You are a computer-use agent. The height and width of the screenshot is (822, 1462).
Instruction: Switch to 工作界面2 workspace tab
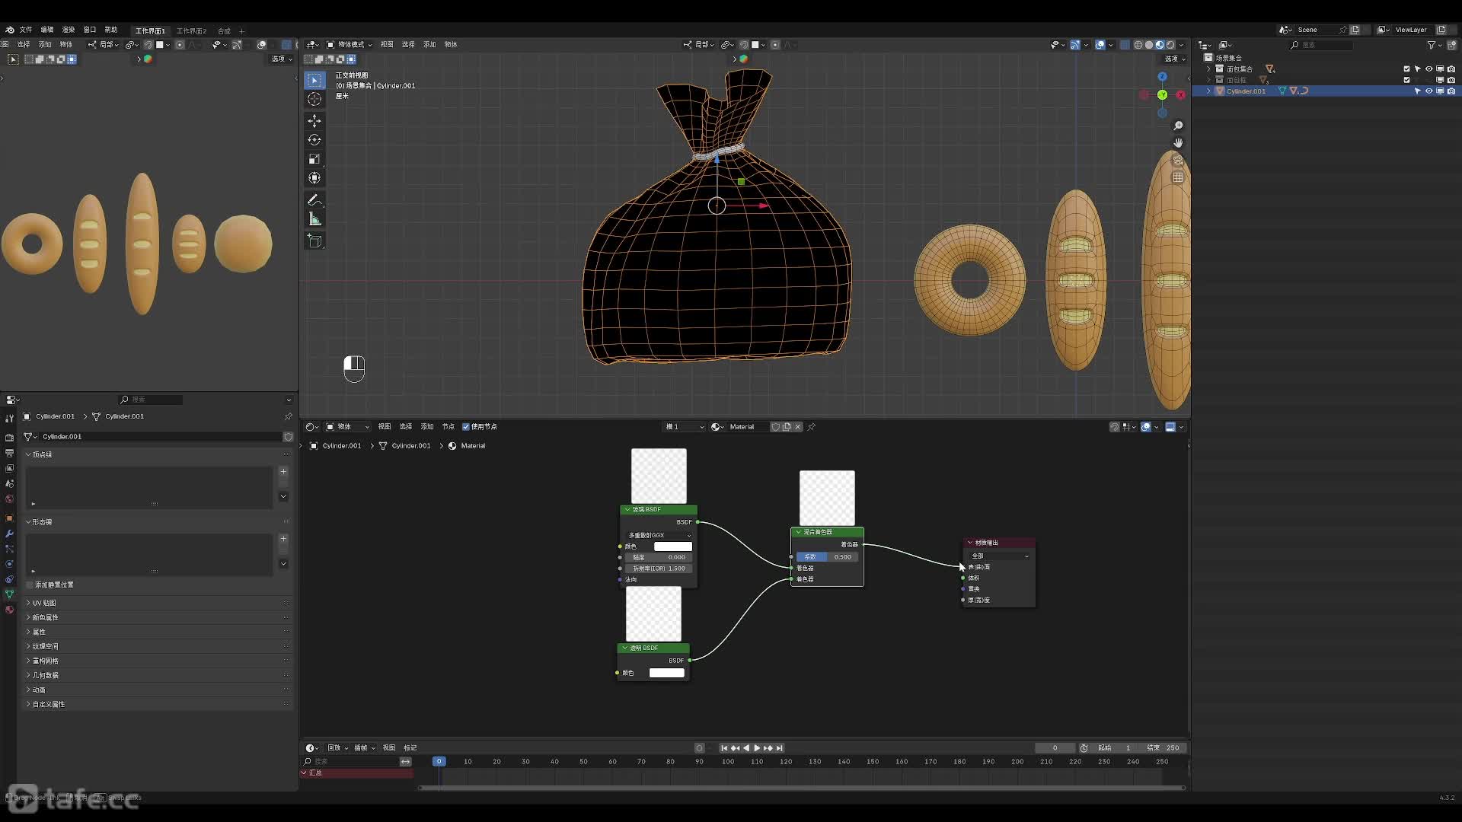coord(191,31)
